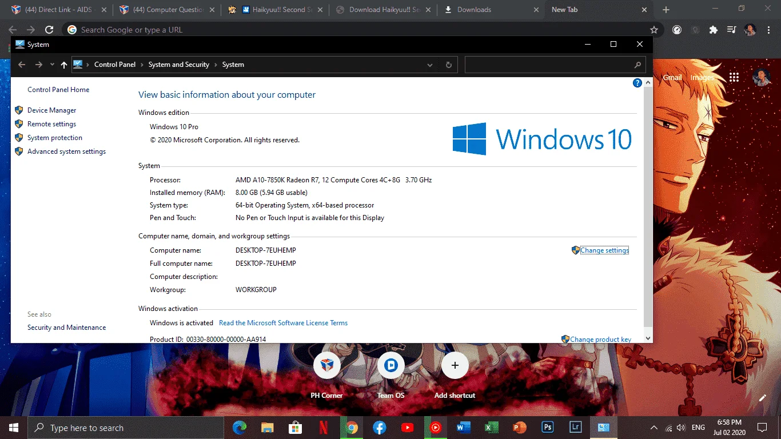Open Security and Maintenance link
The image size is (781, 439).
[66, 328]
